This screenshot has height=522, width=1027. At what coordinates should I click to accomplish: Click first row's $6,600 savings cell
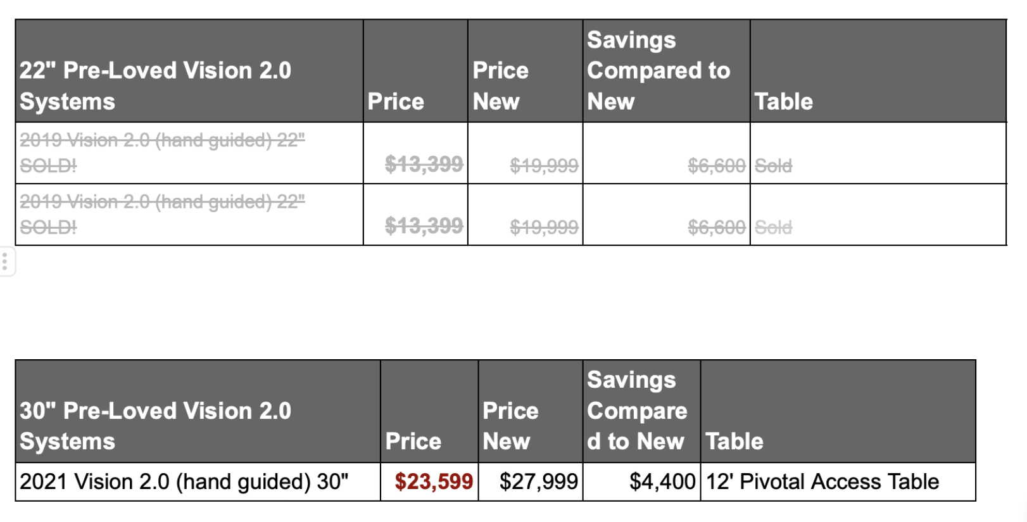[667, 153]
